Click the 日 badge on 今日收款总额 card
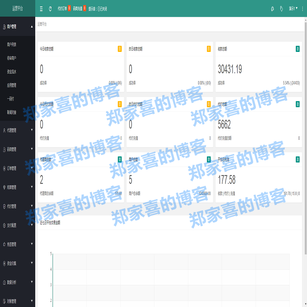Image resolution: width=307 pixels, height=307 pixels. pos(119,49)
